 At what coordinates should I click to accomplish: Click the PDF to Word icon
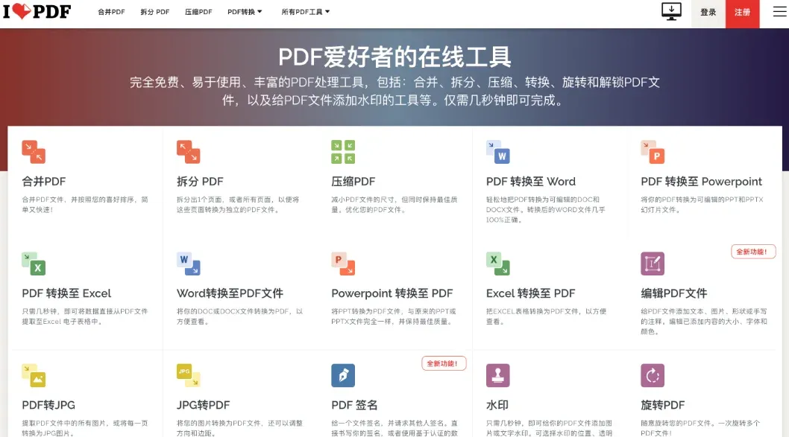coord(498,152)
